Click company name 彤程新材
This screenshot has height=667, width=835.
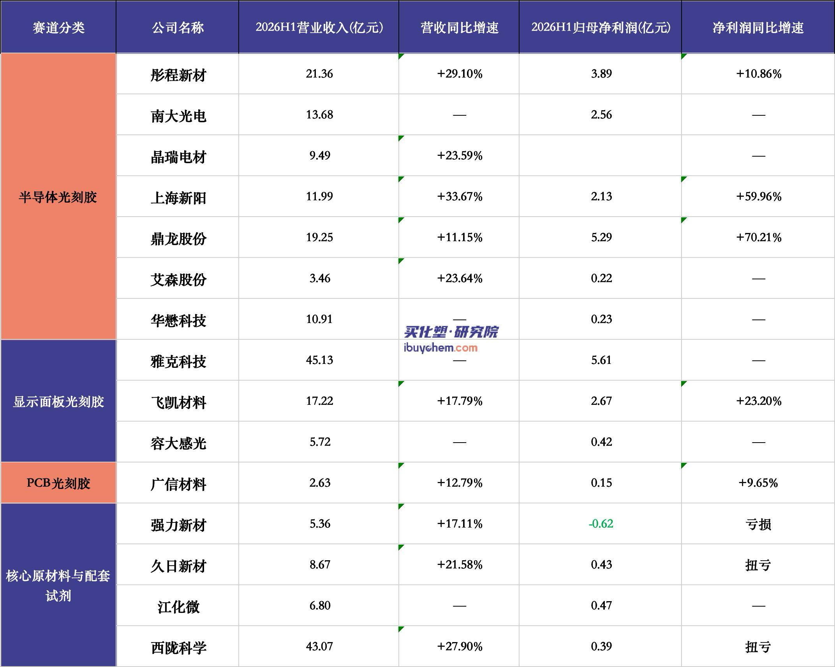[x=178, y=75]
